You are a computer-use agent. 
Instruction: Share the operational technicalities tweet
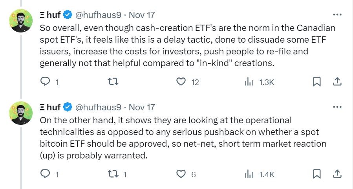pyautogui.click(x=337, y=174)
